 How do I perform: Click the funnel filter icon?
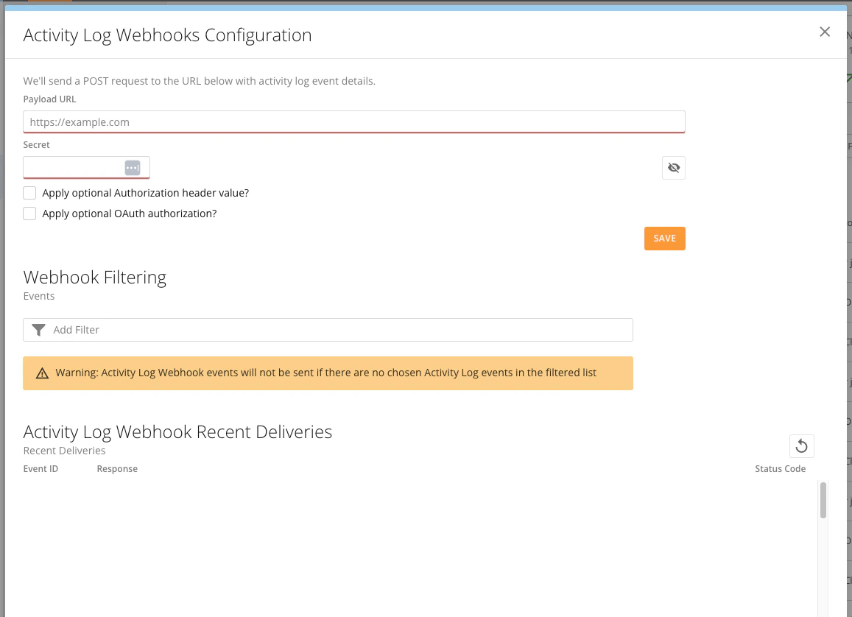(x=38, y=330)
